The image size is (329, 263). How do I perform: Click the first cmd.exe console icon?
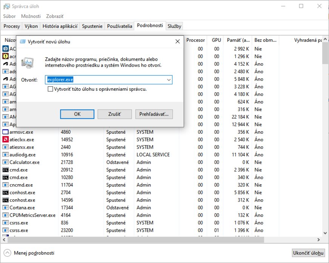[6, 170]
